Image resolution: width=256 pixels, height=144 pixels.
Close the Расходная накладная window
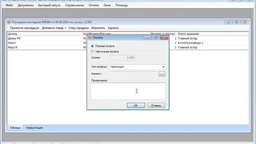pos(245,22)
